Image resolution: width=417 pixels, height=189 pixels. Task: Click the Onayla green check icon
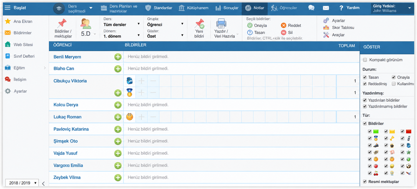[x=250, y=25]
